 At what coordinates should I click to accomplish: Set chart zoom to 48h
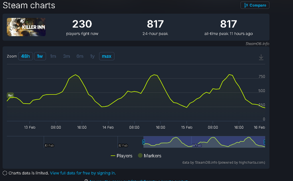(25, 56)
